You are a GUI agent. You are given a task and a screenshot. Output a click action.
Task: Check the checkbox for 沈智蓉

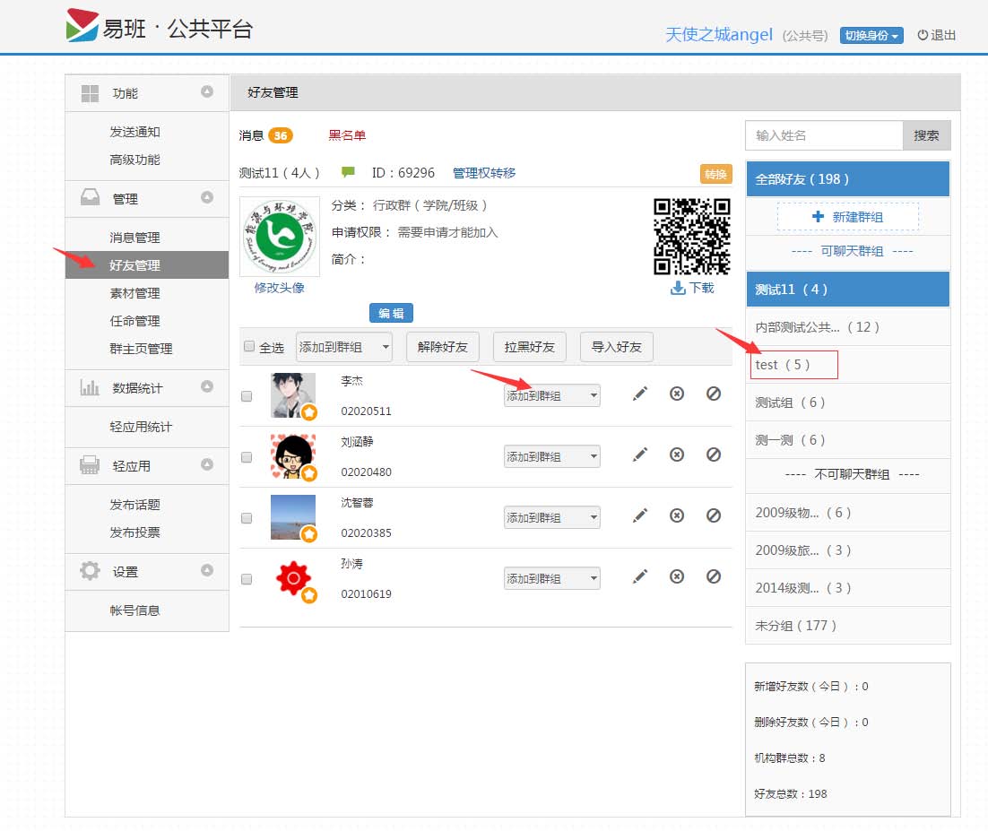(x=247, y=518)
